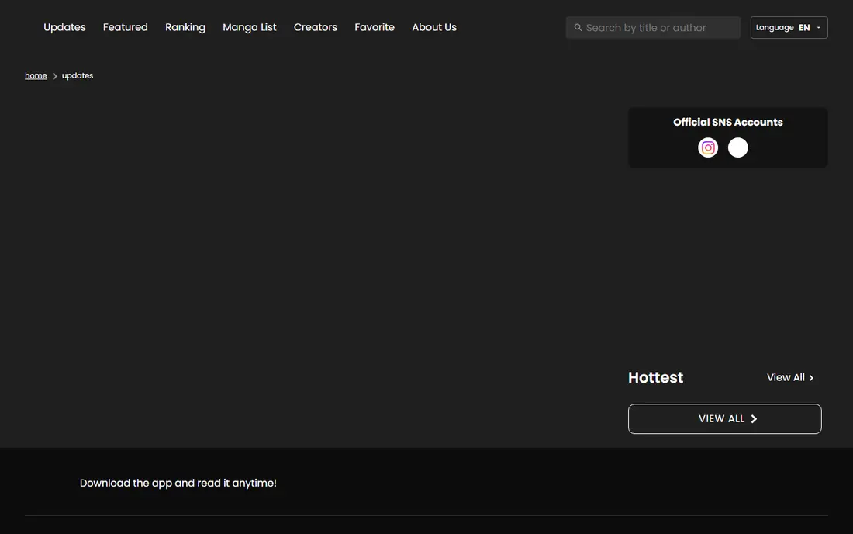The height and width of the screenshot is (534, 853).
Task: Open the About Us nav link
Action: click(x=434, y=27)
